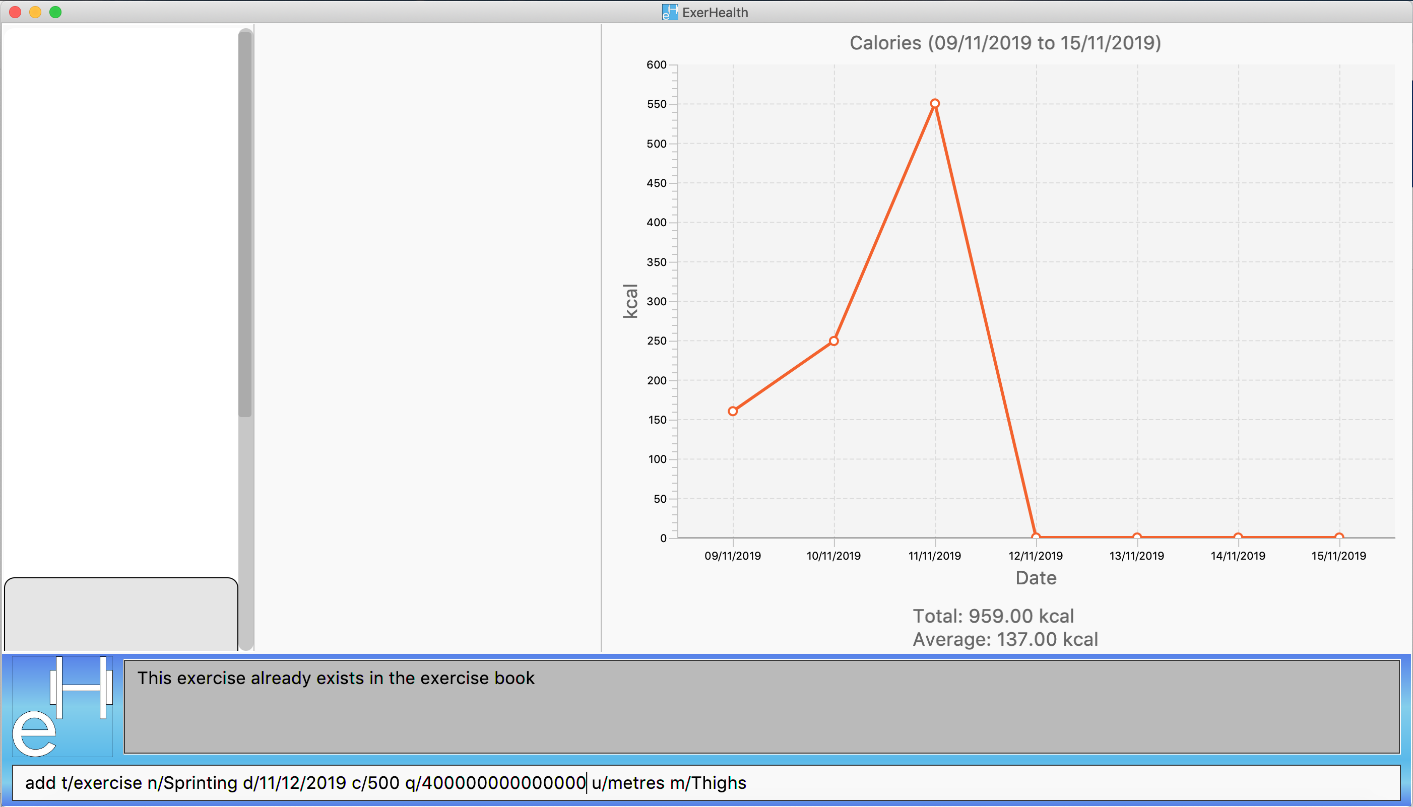The height and width of the screenshot is (807, 1413).
Task: Click the scrollbar track below the thumb
Action: 245,532
